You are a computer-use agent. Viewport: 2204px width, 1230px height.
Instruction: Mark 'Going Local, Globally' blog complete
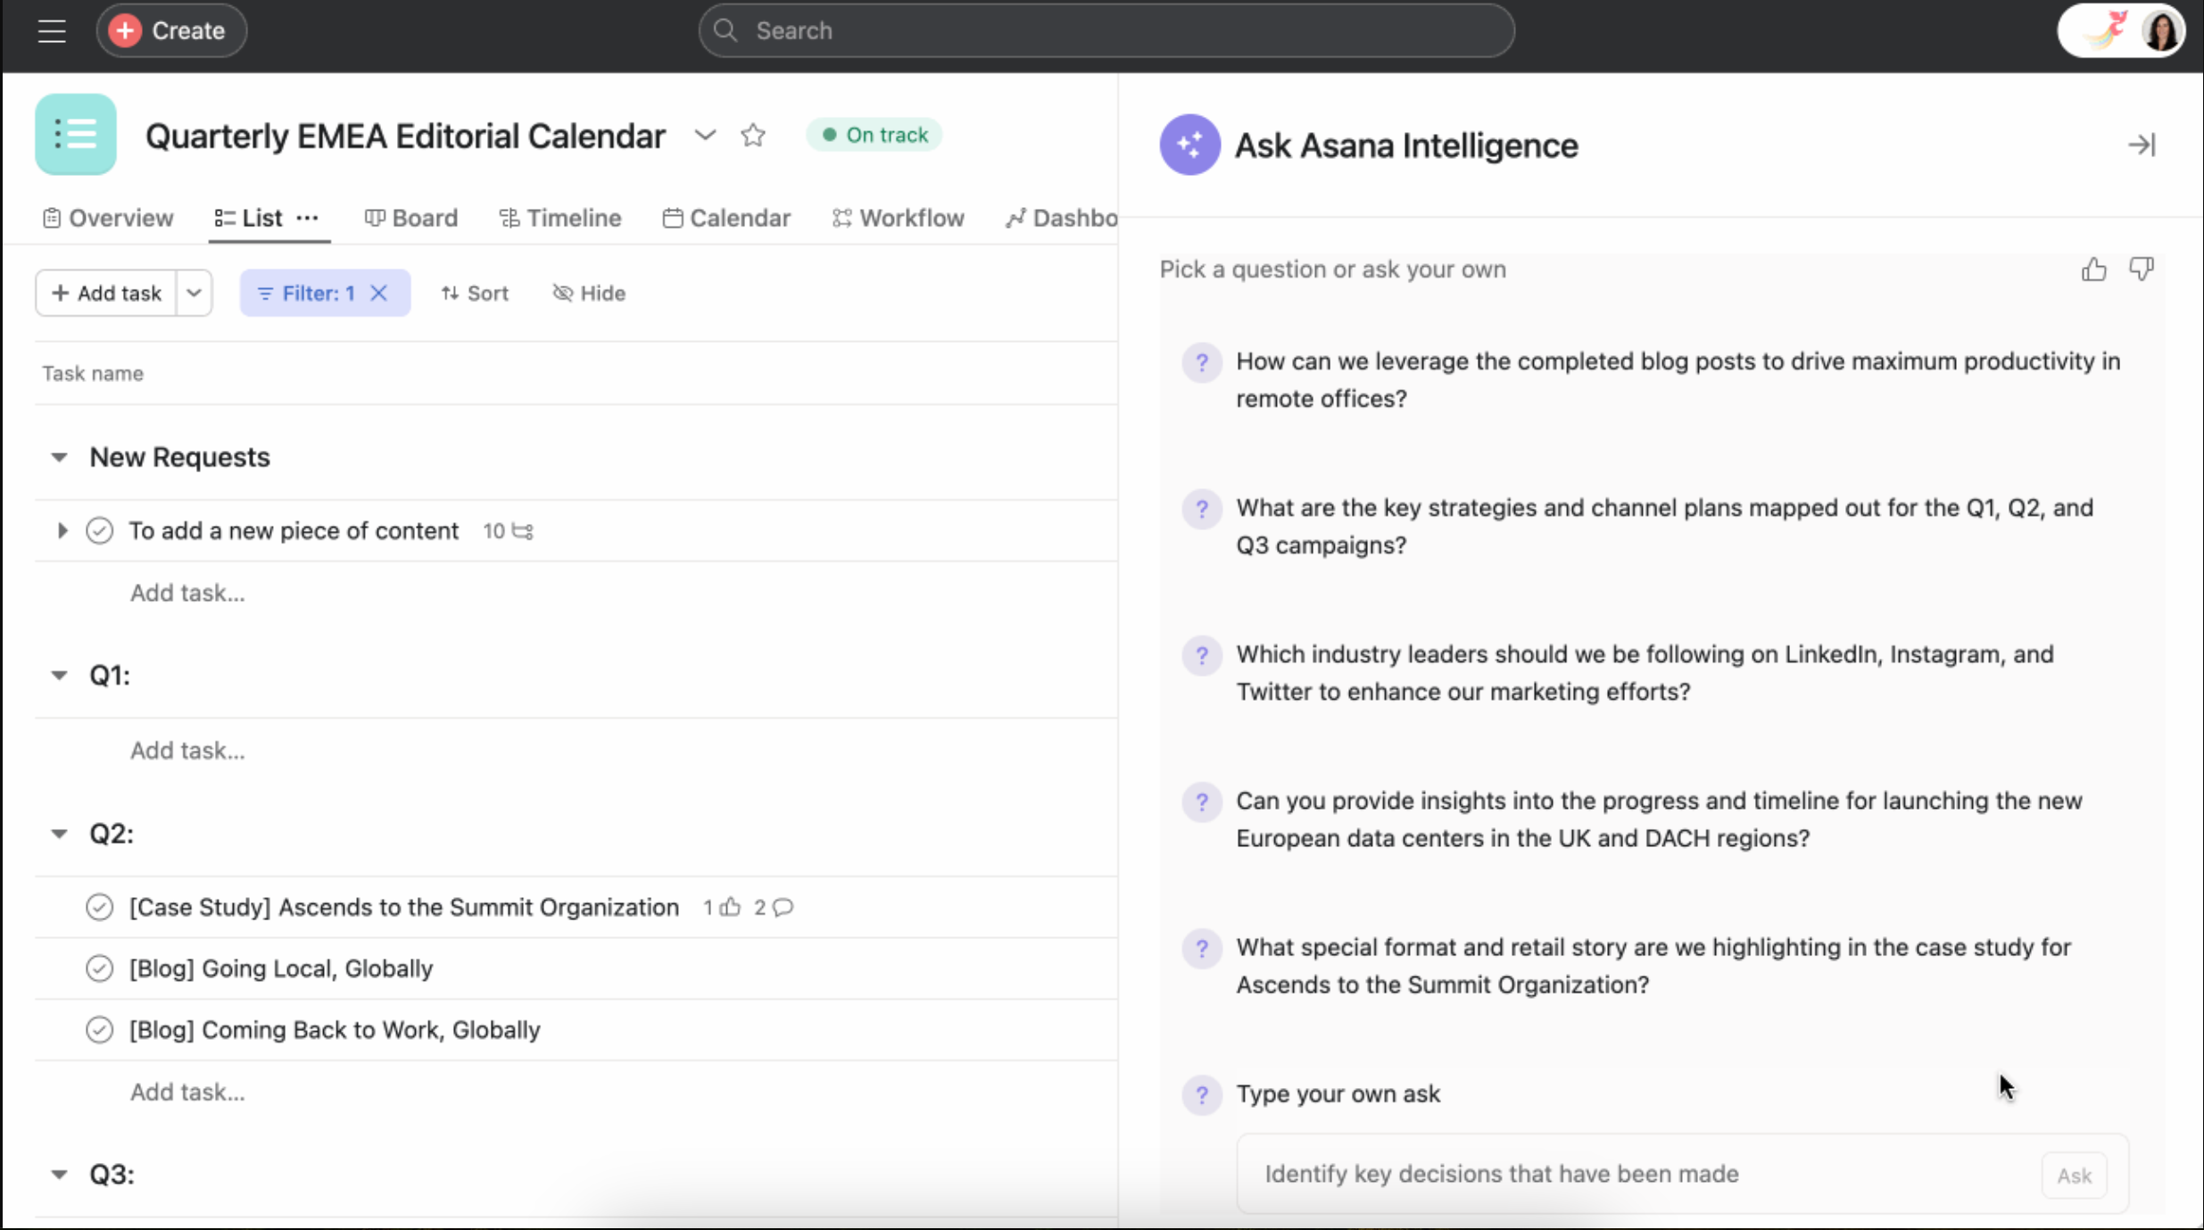click(99, 968)
